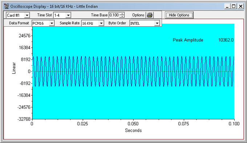Decrease Time Base with down spinner arrow

122,16
